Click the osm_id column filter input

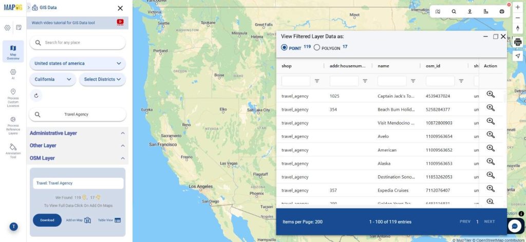click(440, 81)
